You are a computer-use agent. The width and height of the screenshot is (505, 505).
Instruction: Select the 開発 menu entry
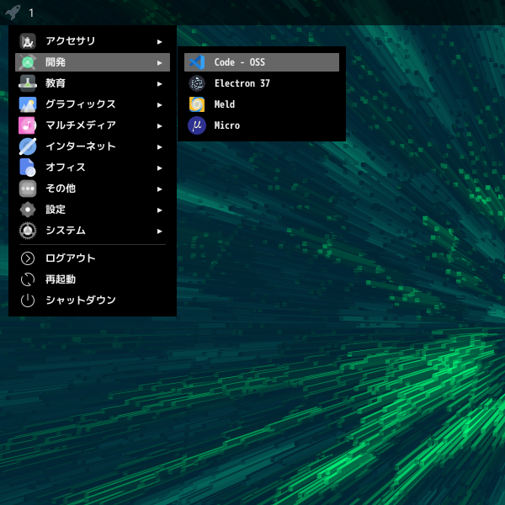[x=56, y=62]
